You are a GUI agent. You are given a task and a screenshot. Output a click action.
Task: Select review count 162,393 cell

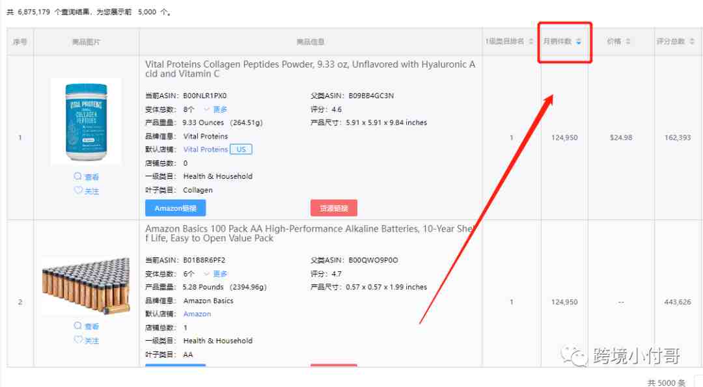point(678,137)
